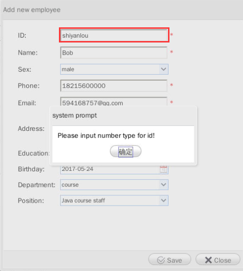Screen dimensions: 243x271
Task: Click the red asterisk beside Phone field
Action: pyautogui.click(x=171, y=85)
